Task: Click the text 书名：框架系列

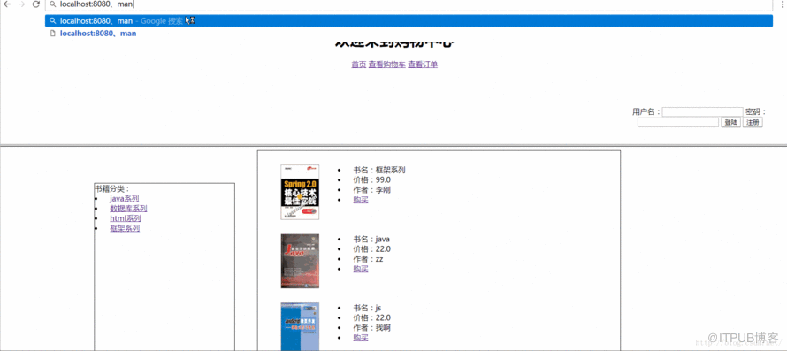Action: (x=379, y=171)
